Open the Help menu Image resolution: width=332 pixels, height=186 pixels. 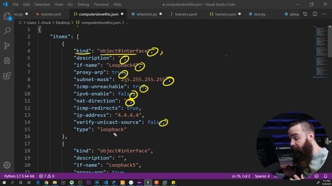click(x=117, y=4)
